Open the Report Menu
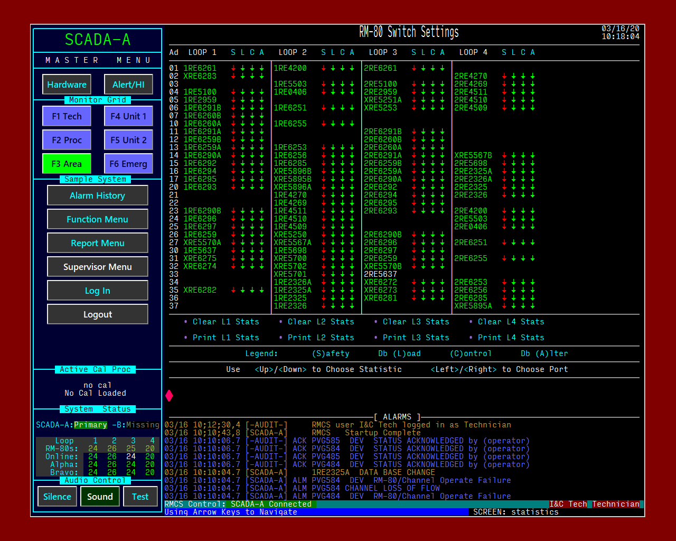 (x=98, y=243)
